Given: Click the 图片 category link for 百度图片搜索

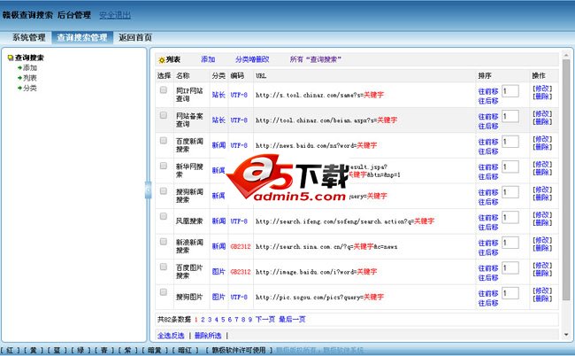Looking at the screenshot, I should 218,272.
